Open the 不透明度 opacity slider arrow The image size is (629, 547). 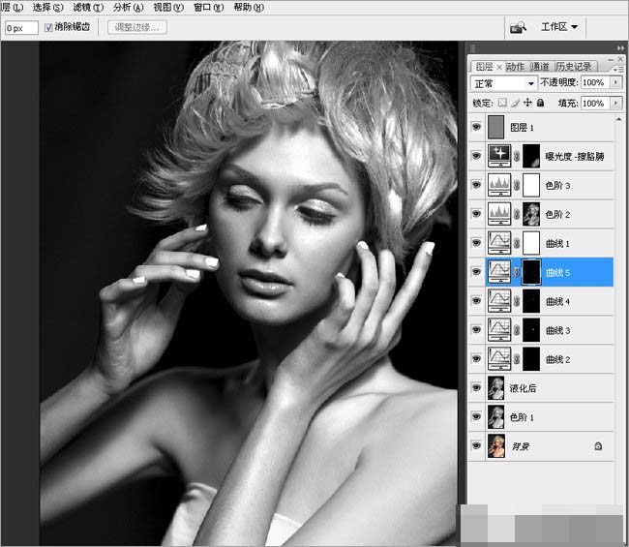tap(617, 83)
